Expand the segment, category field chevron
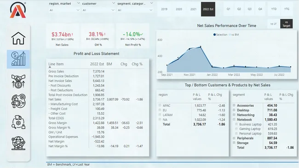 tap(151, 3)
